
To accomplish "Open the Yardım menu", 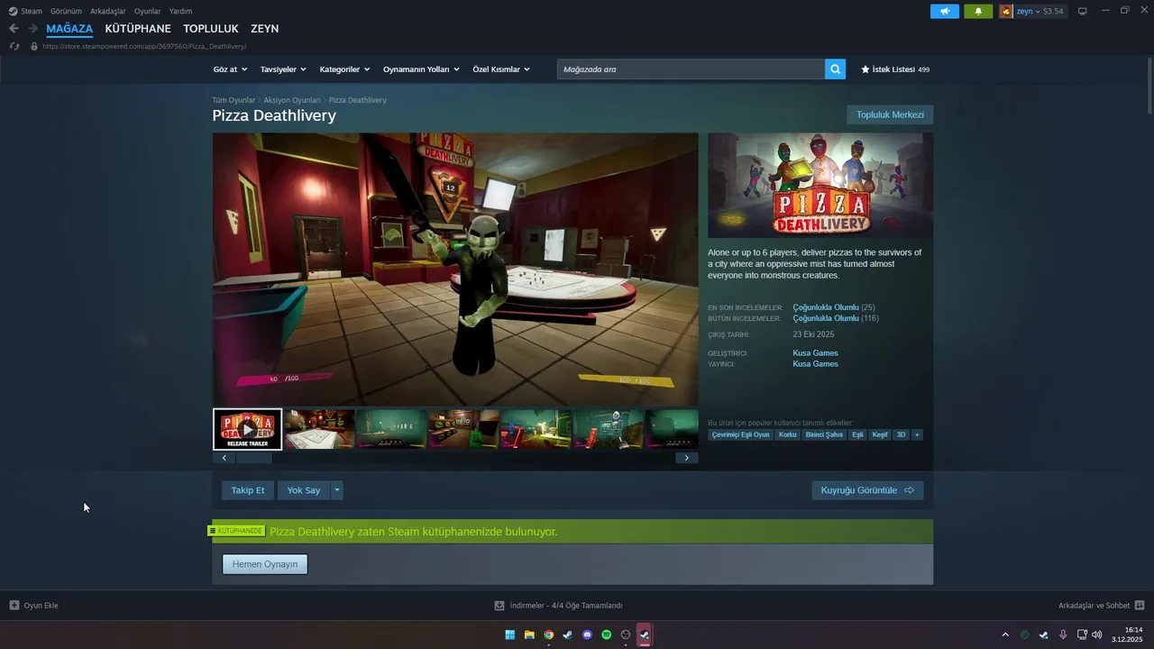I will (x=180, y=11).
